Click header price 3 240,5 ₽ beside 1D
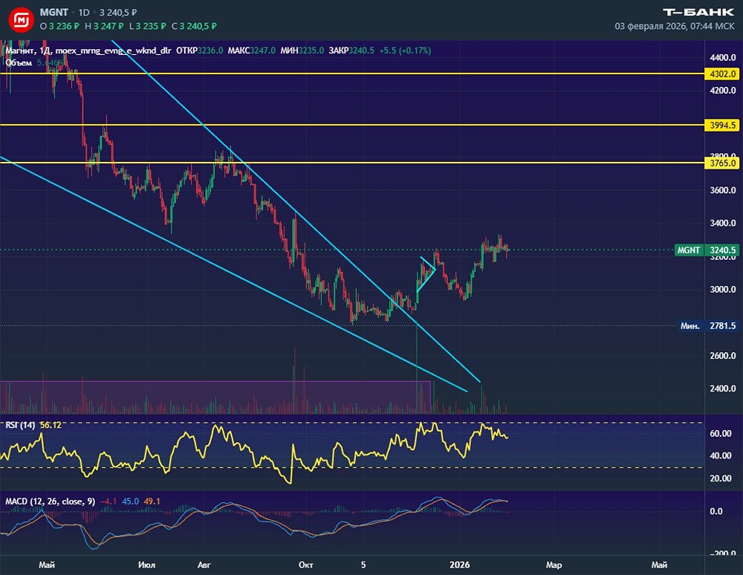The image size is (743, 575). 118,13
